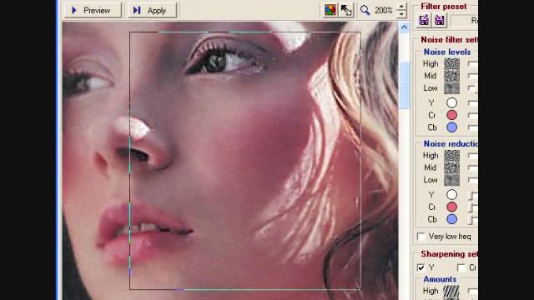Click the Noise reduction Low frequency icon
This screenshot has height=300, width=534.
tap(451, 180)
